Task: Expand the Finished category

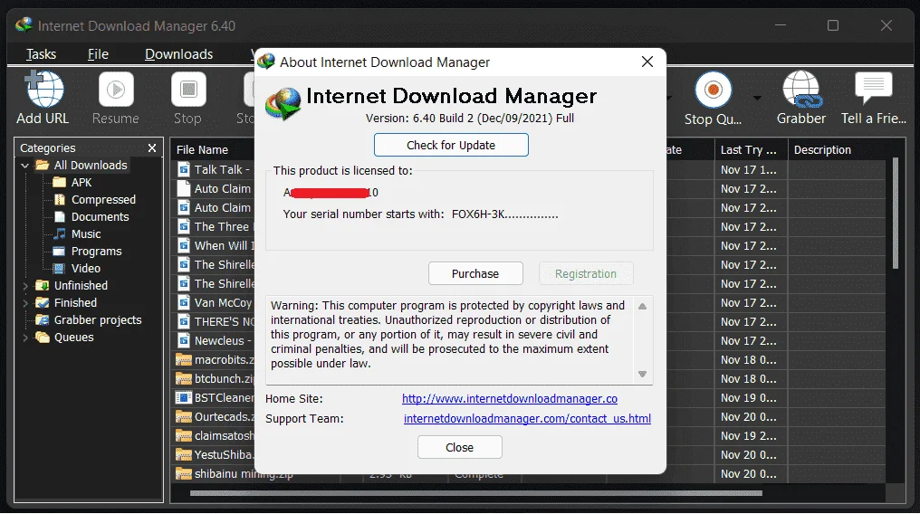Action: coord(25,303)
